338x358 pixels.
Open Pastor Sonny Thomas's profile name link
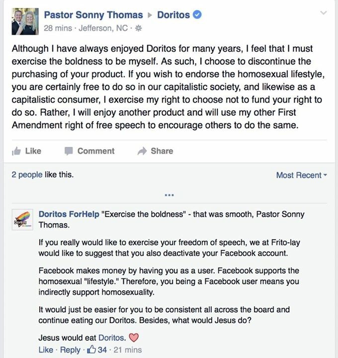tap(93, 15)
